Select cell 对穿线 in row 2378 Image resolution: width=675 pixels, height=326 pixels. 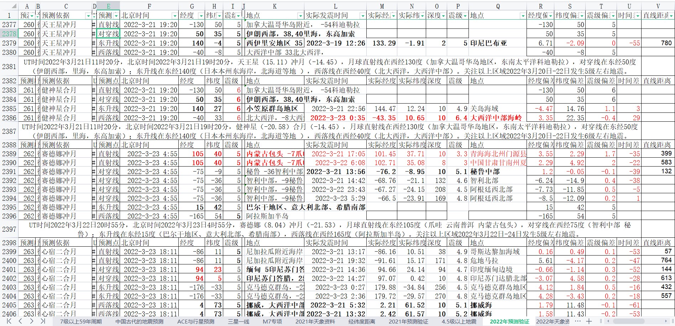click(x=108, y=34)
